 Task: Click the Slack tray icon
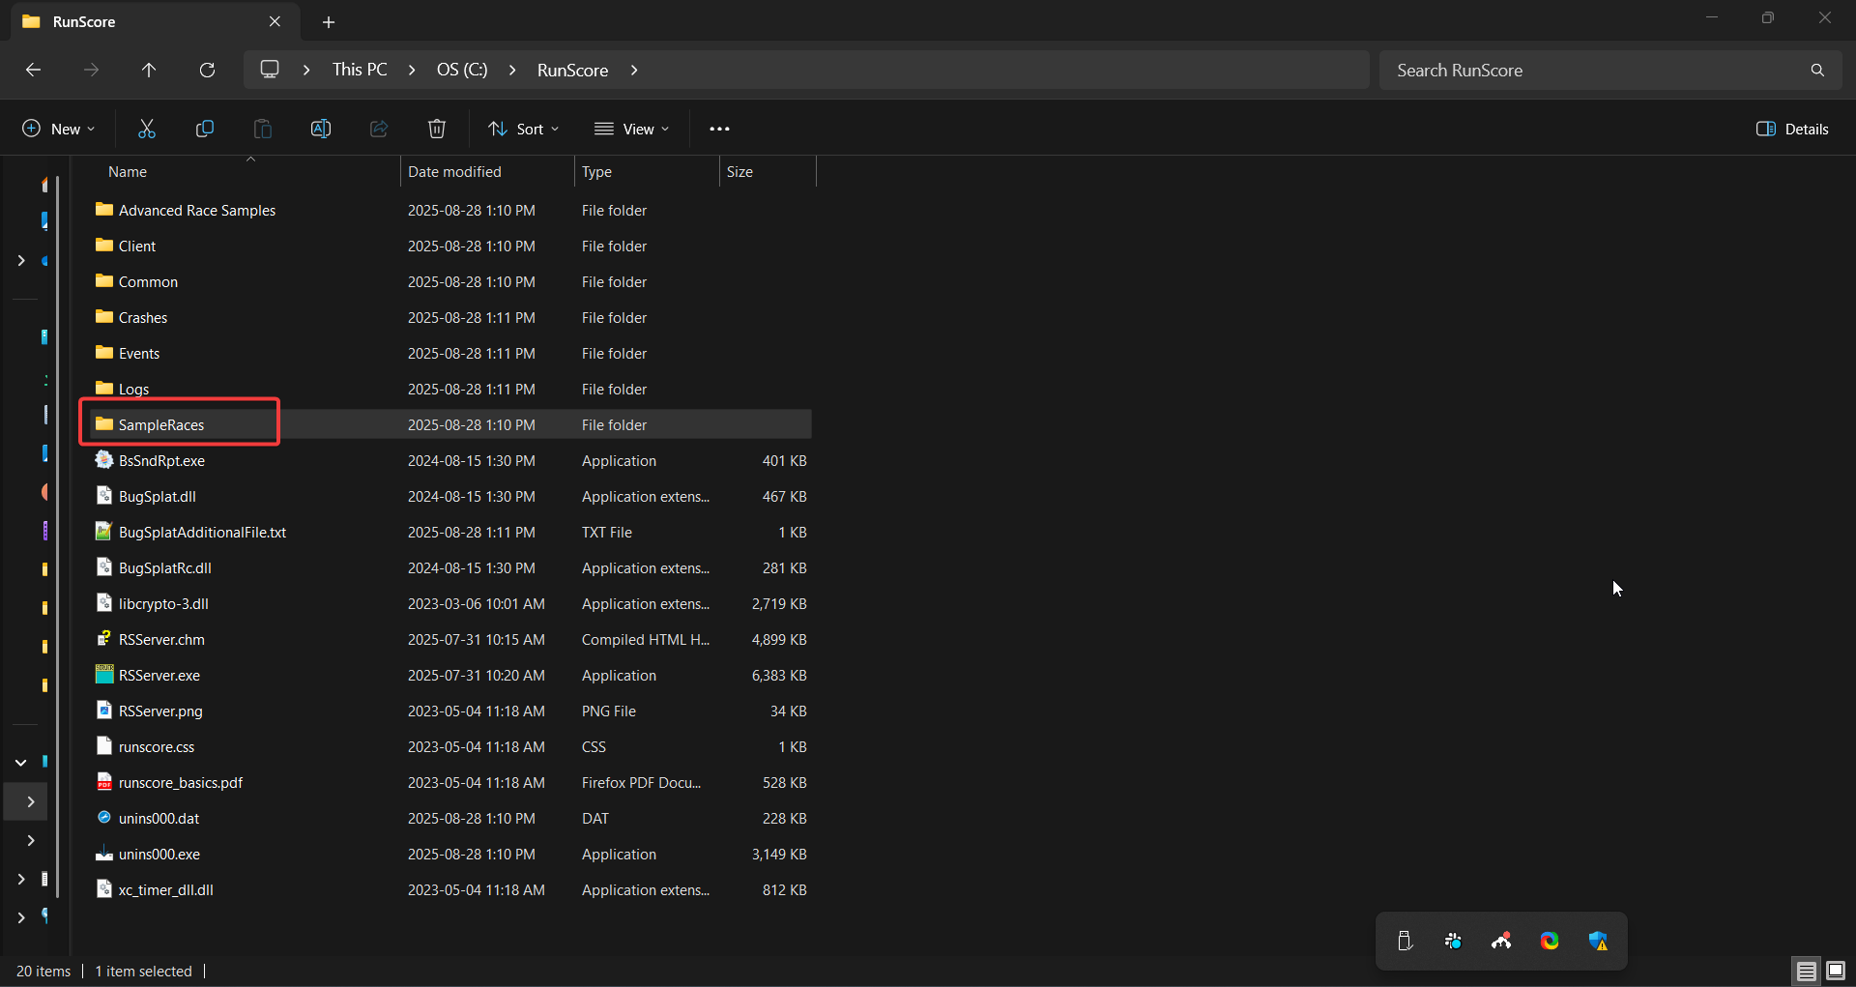(x=1453, y=941)
